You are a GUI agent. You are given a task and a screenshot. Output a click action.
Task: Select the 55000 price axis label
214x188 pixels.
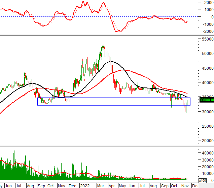click(206, 39)
